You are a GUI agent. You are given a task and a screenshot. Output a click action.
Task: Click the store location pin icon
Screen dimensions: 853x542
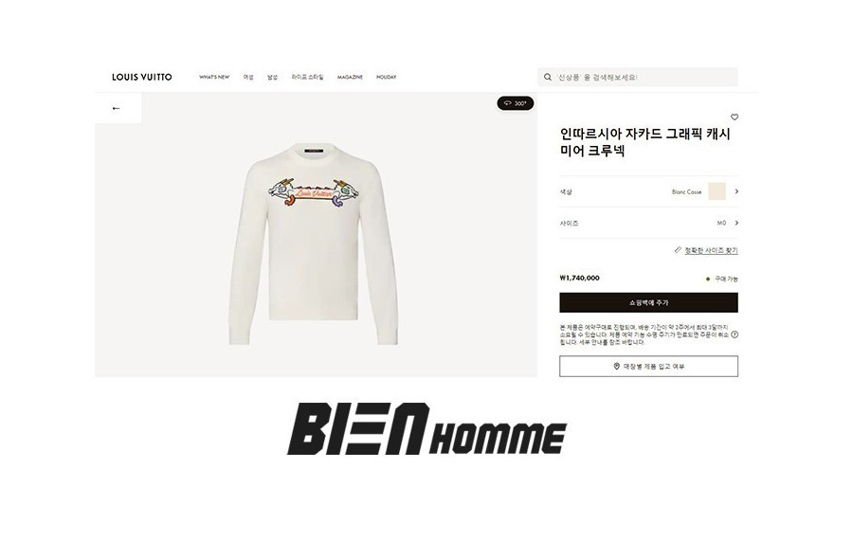[x=617, y=367]
